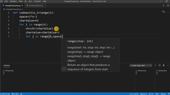The height and width of the screenshot is (95, 170).
Task: Restore down the VS Code window
Action: (167, 1)
